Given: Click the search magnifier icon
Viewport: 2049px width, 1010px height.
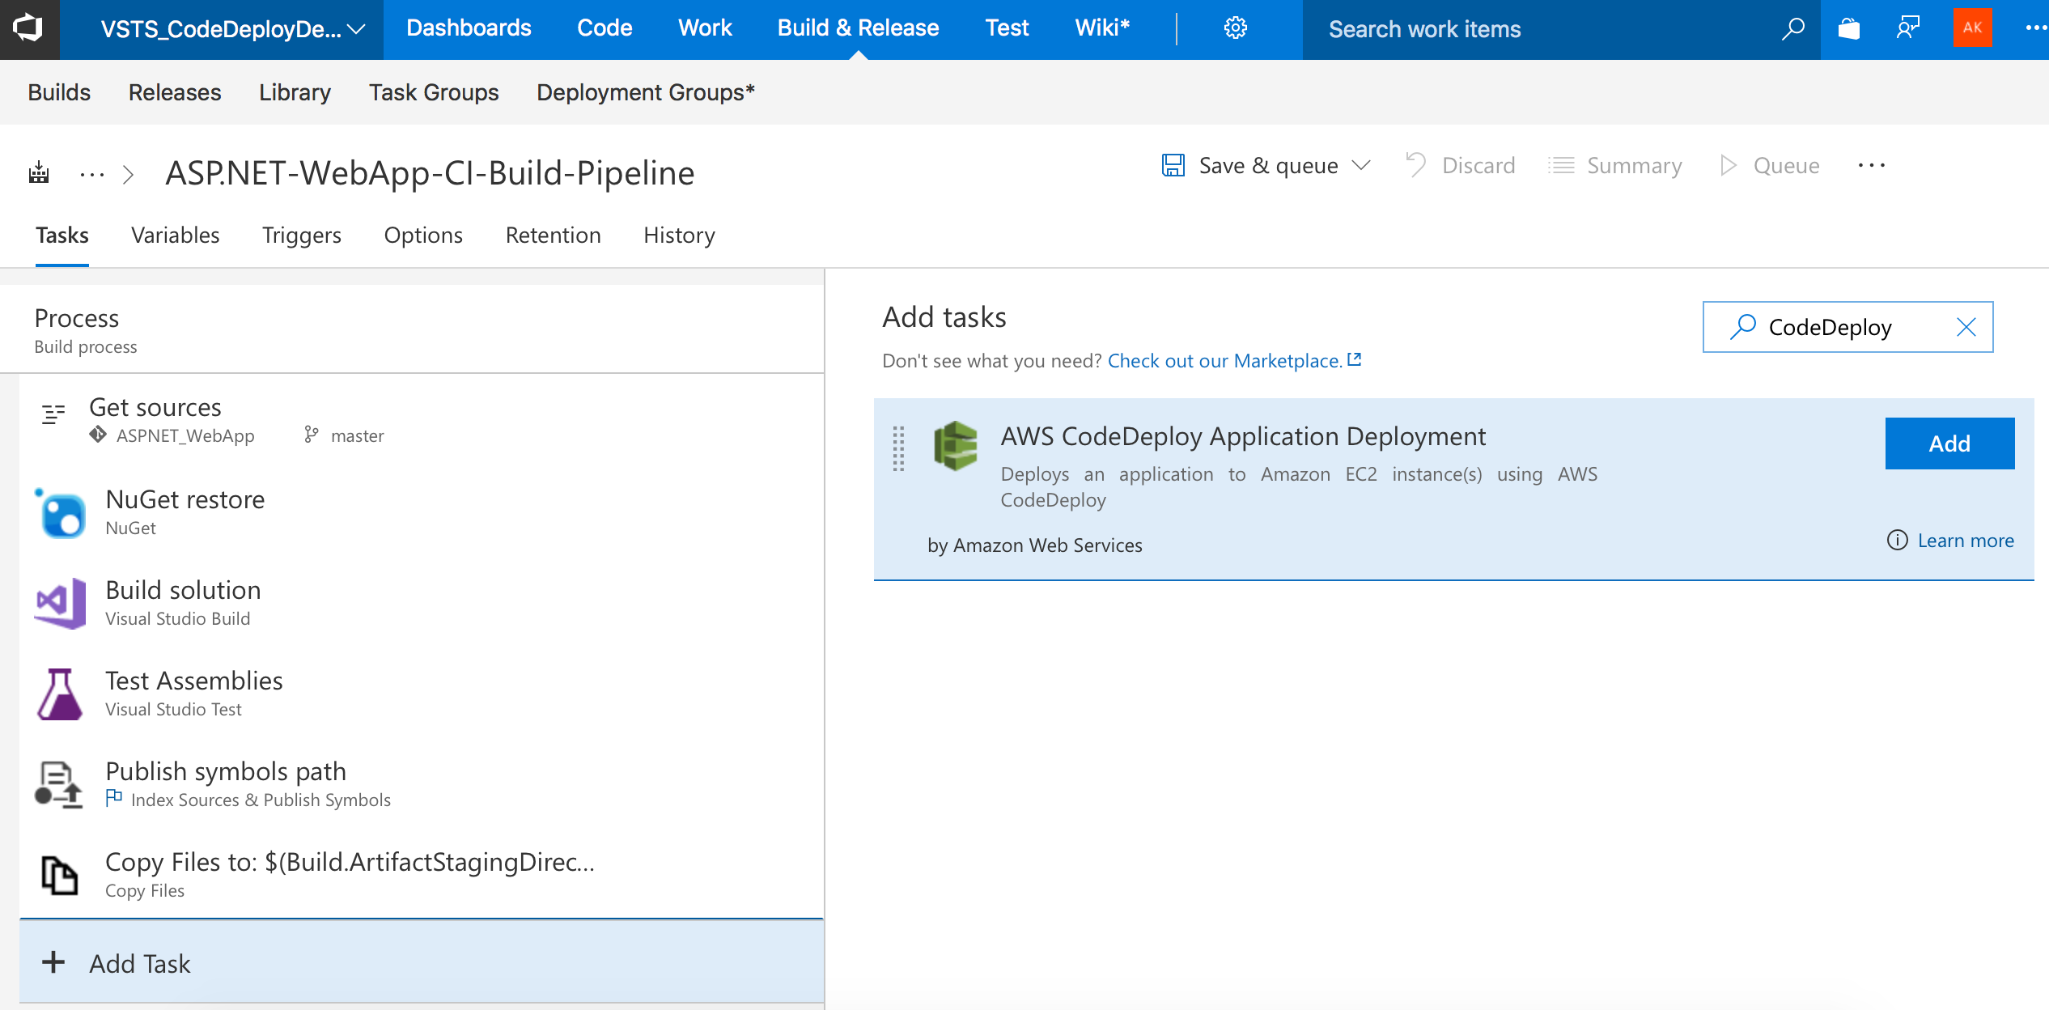Looking at the screenshot, I should point(1793,28).
